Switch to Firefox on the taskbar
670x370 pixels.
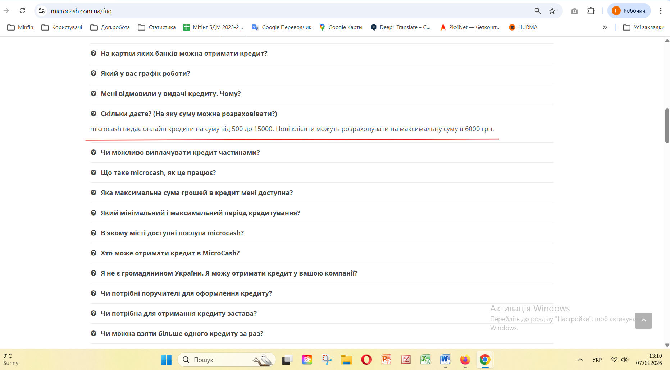(x=465, y=360)
